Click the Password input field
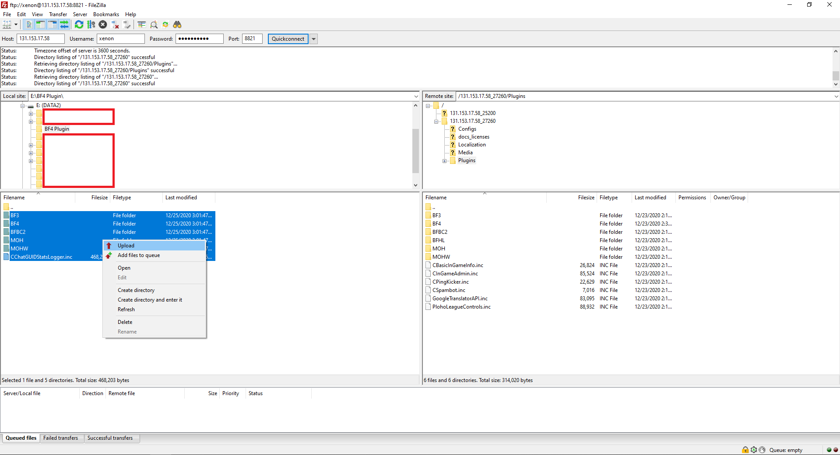840x455 pixels. 199,39
